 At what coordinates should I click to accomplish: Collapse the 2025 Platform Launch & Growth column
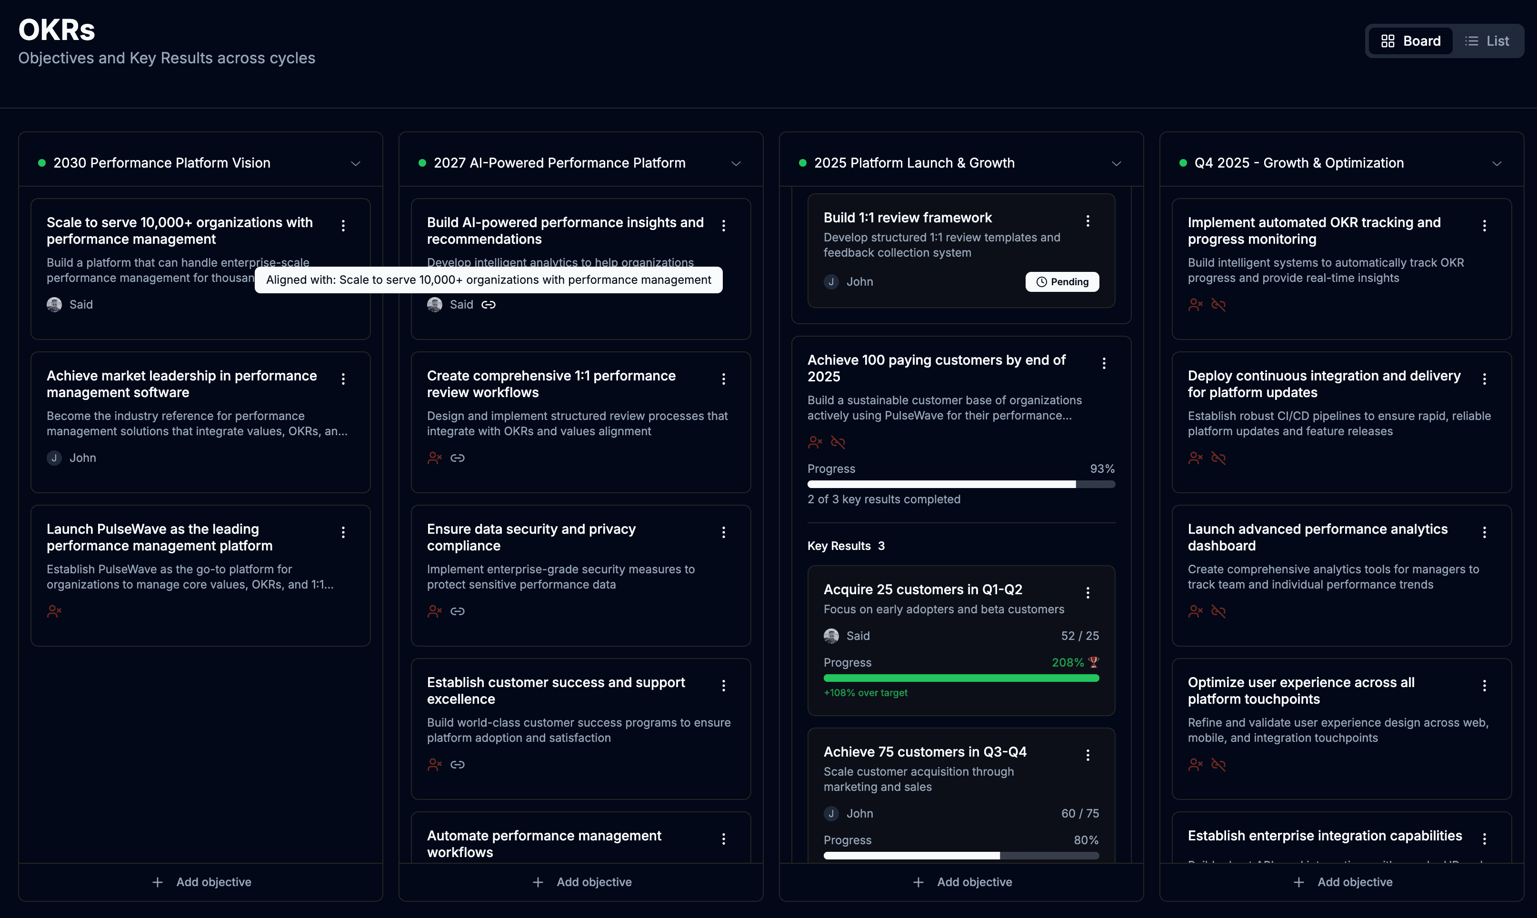(x=1117, y=163)
